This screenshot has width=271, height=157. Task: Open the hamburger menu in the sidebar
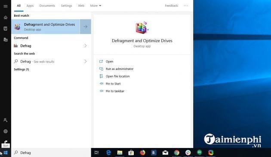click(6, 6)
